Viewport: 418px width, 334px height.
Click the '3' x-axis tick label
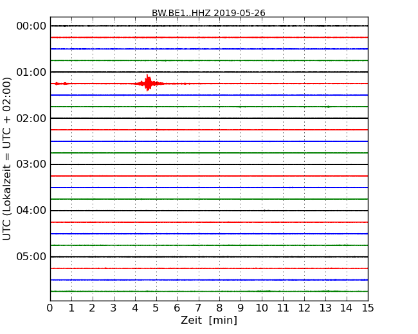click(114, 308)
